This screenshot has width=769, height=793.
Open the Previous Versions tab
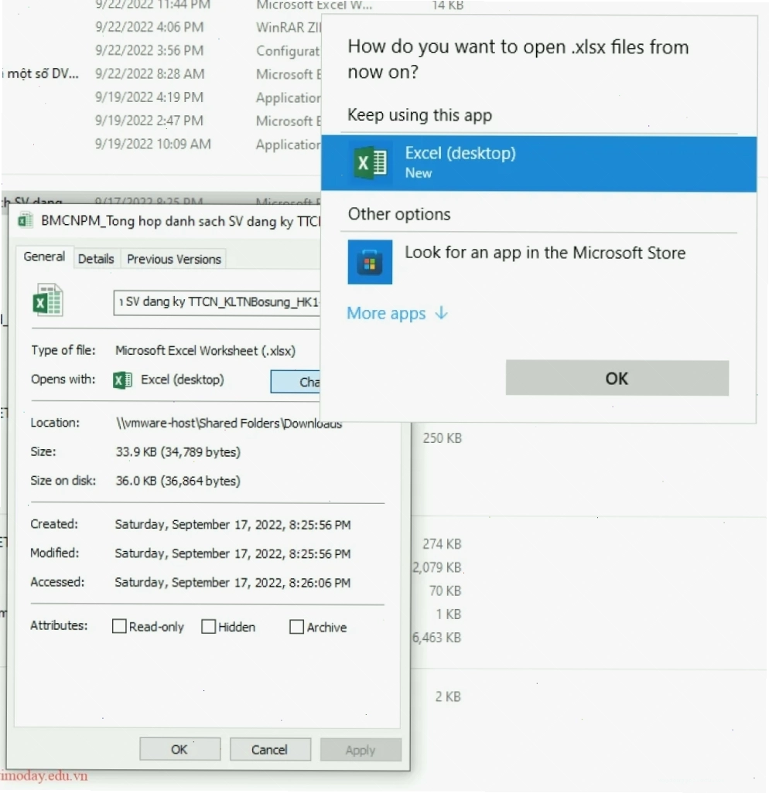pyautogui.click(x=174, y=259)
